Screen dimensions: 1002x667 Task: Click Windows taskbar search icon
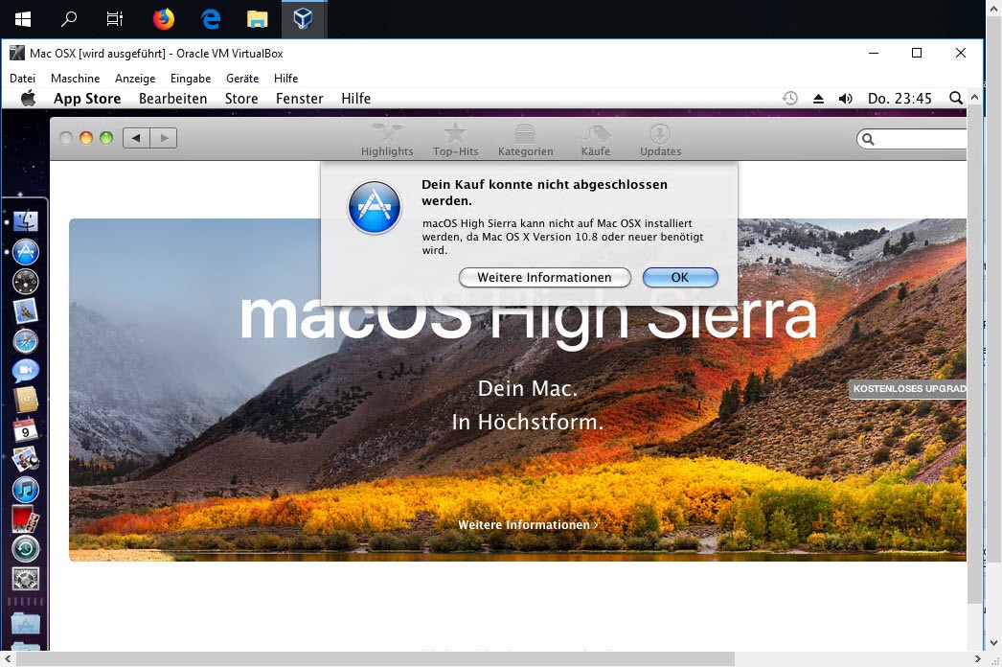coord(69,19)
